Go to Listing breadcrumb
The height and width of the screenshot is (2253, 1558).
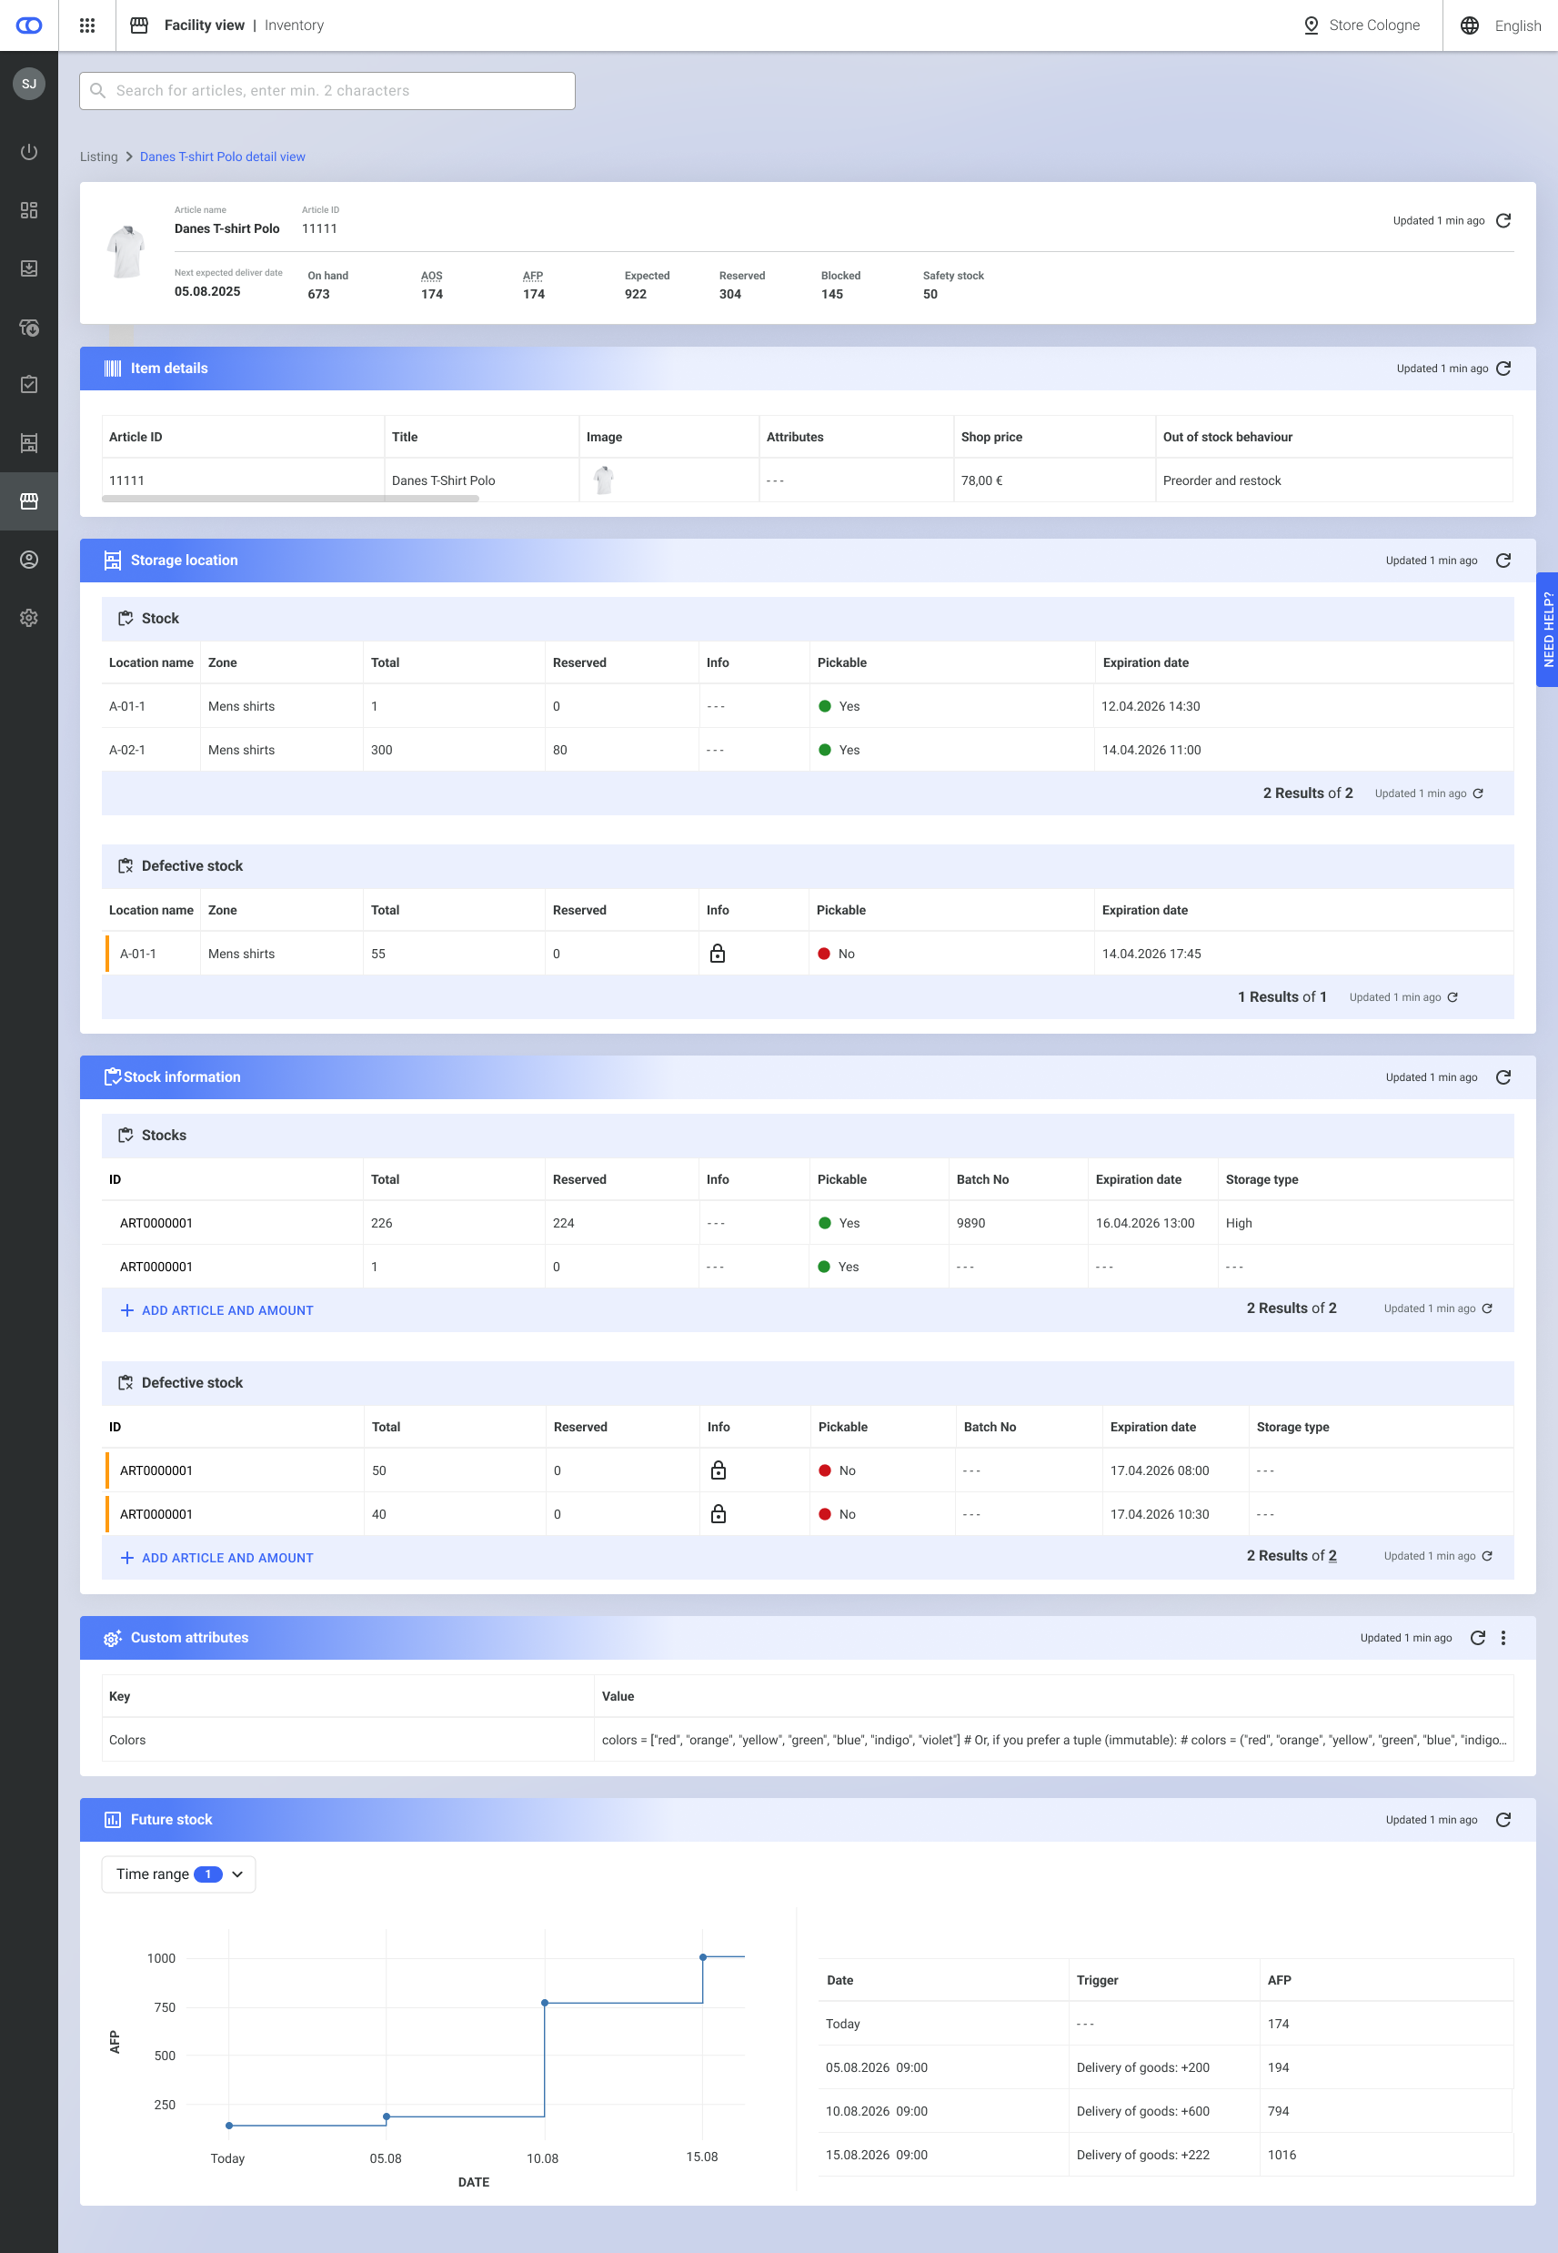click(x=98, y=157)
